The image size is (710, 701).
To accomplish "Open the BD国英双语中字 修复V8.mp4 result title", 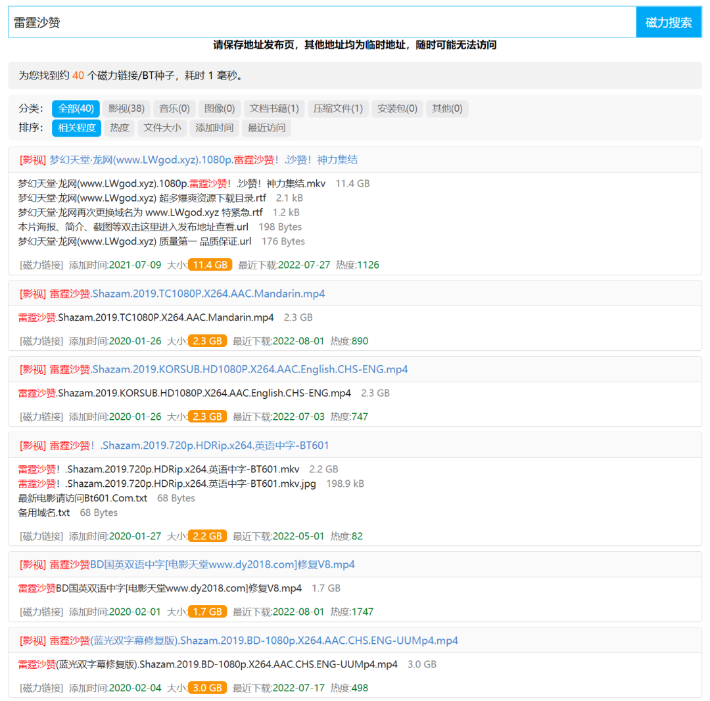I will pyautogui.click(x=202, y=564).
